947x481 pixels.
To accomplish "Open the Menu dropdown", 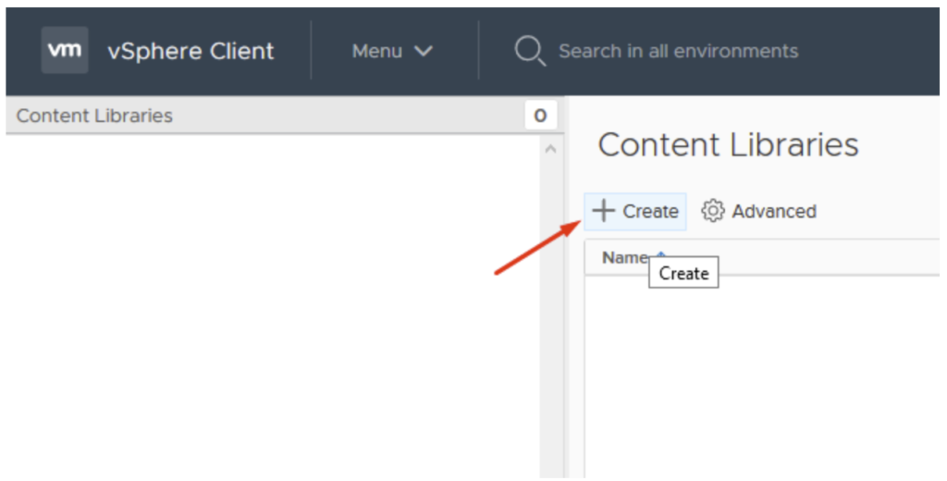I will click(x=392, y=51).
